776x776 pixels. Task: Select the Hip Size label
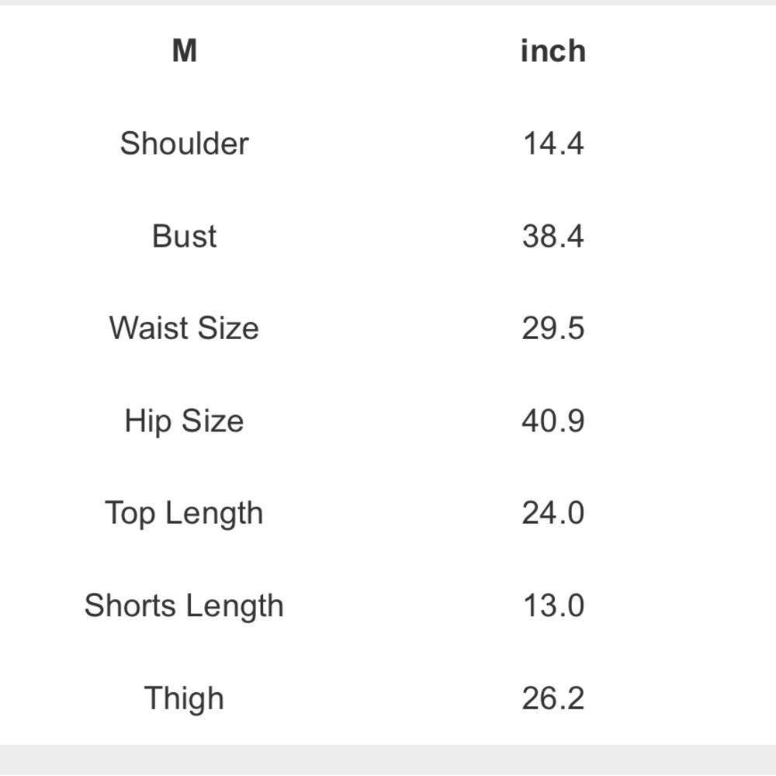pyautogui.click(x=184, y=421)
